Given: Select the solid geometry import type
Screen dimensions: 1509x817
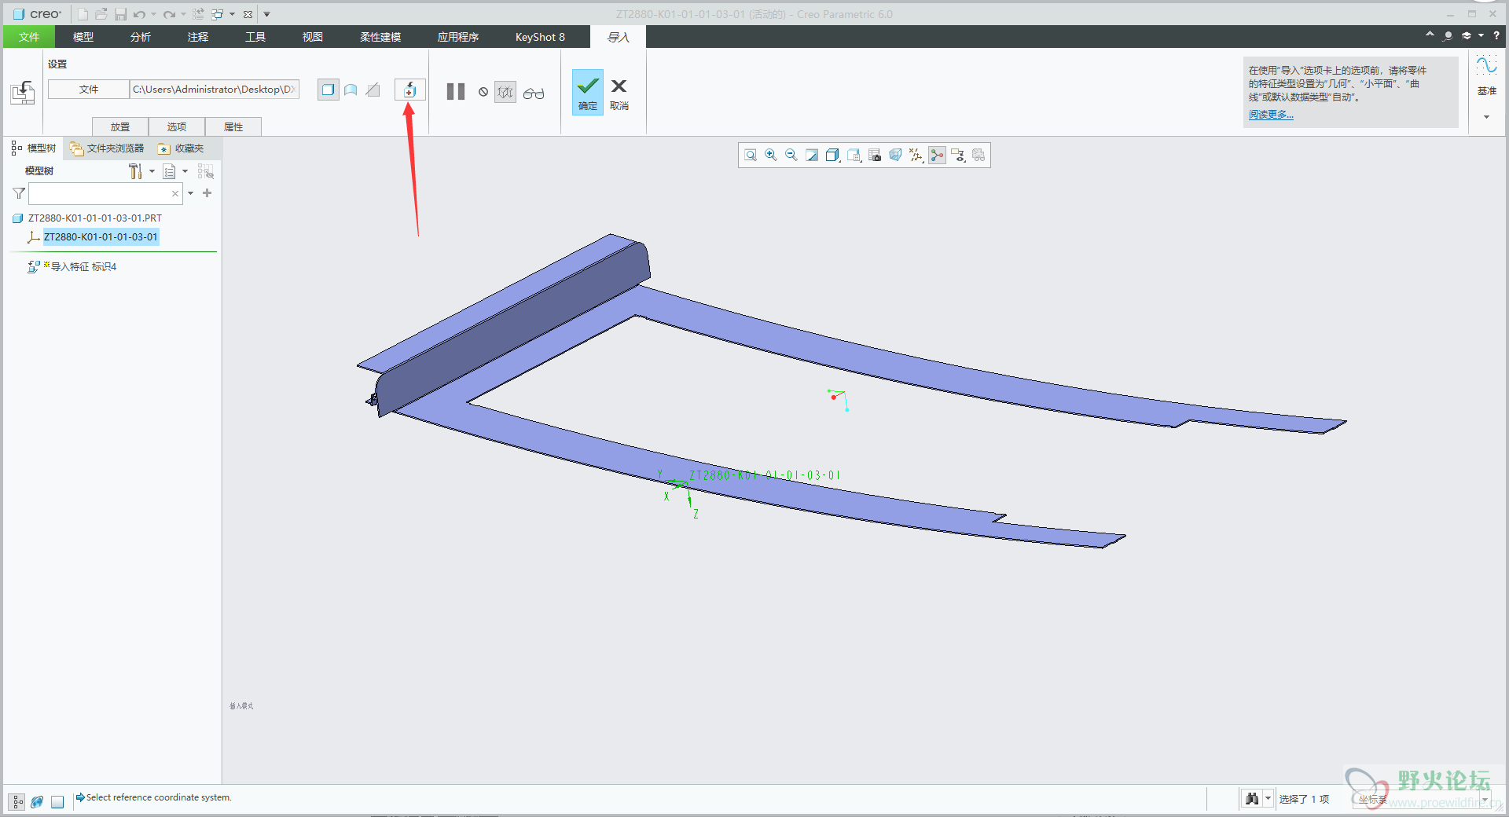Looking at the screenshot, I should pyautogui.click(x=328, y=90).
